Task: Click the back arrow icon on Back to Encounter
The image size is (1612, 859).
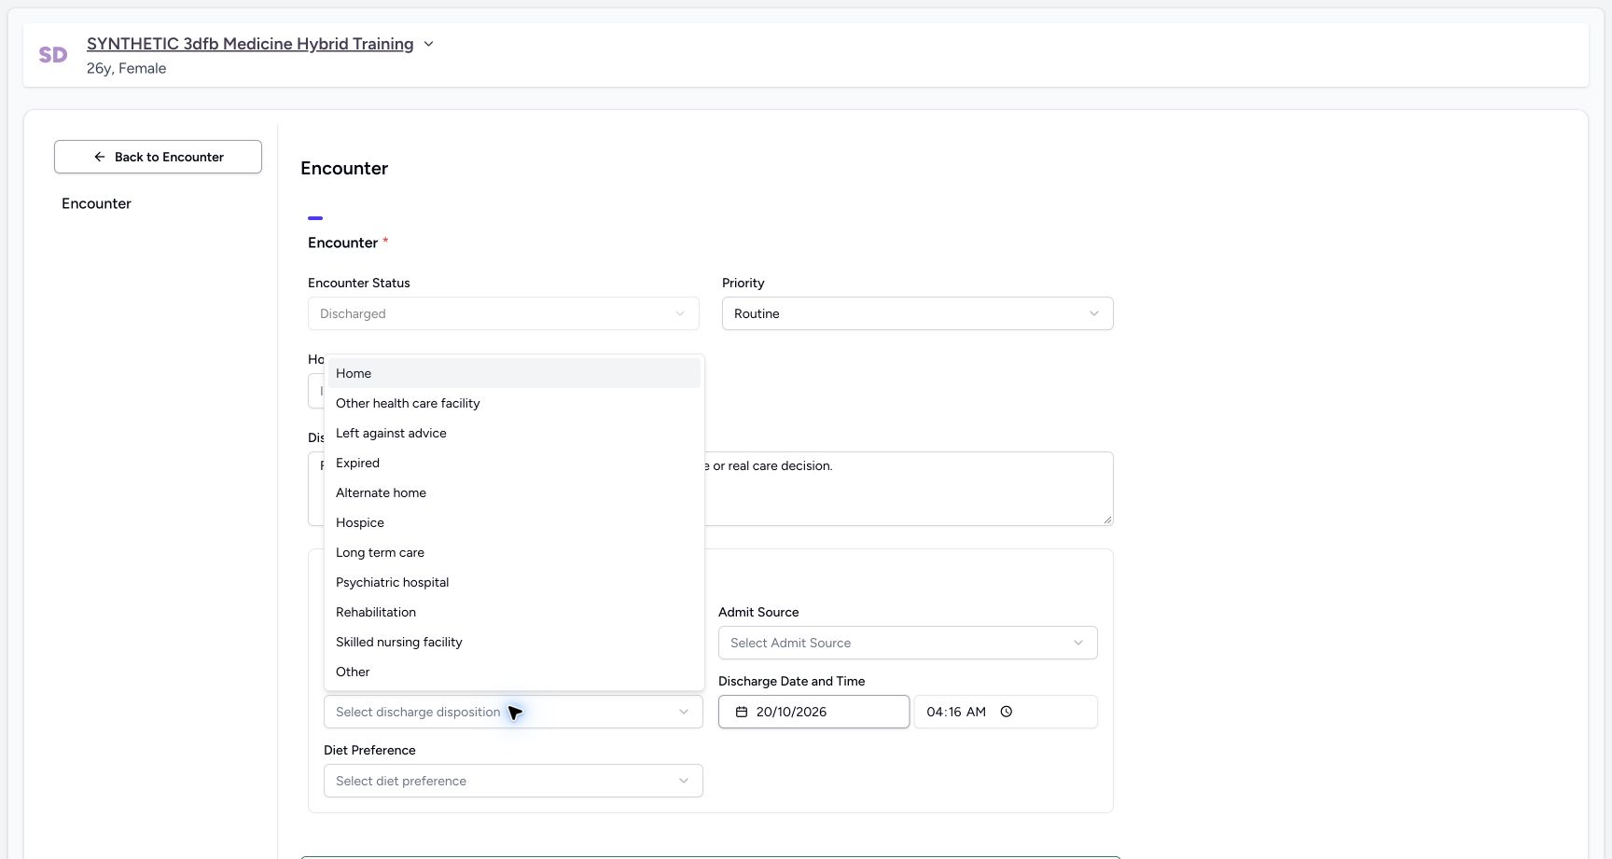Action: (100, 157)
